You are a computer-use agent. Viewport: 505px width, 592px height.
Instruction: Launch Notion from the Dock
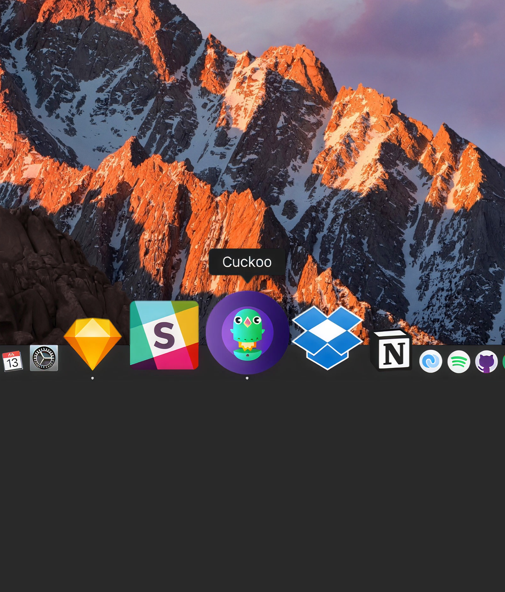391,350
